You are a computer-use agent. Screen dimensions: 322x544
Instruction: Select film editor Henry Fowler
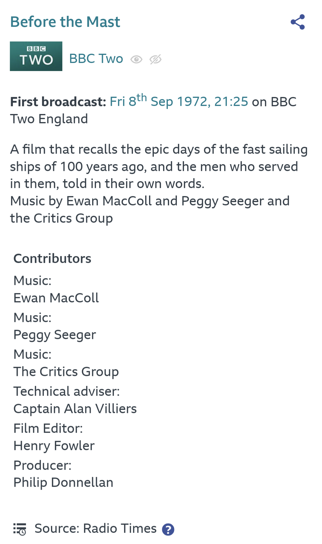tap(54, 446)
